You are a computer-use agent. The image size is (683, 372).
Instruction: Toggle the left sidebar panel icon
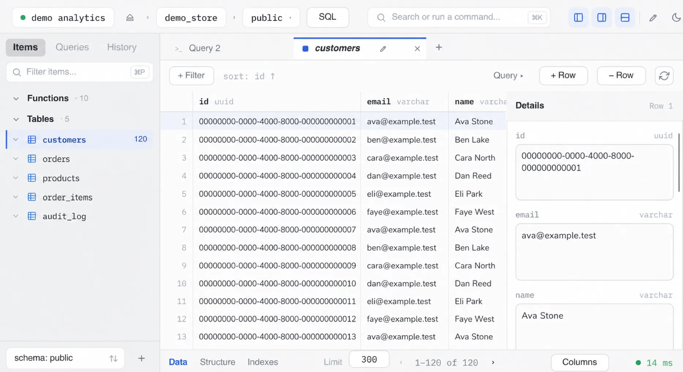coord(578,18)
